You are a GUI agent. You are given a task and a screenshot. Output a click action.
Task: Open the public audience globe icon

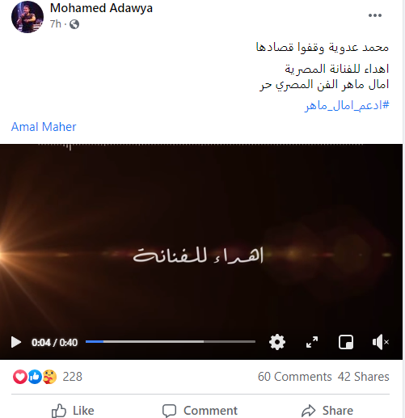(74, 24)
